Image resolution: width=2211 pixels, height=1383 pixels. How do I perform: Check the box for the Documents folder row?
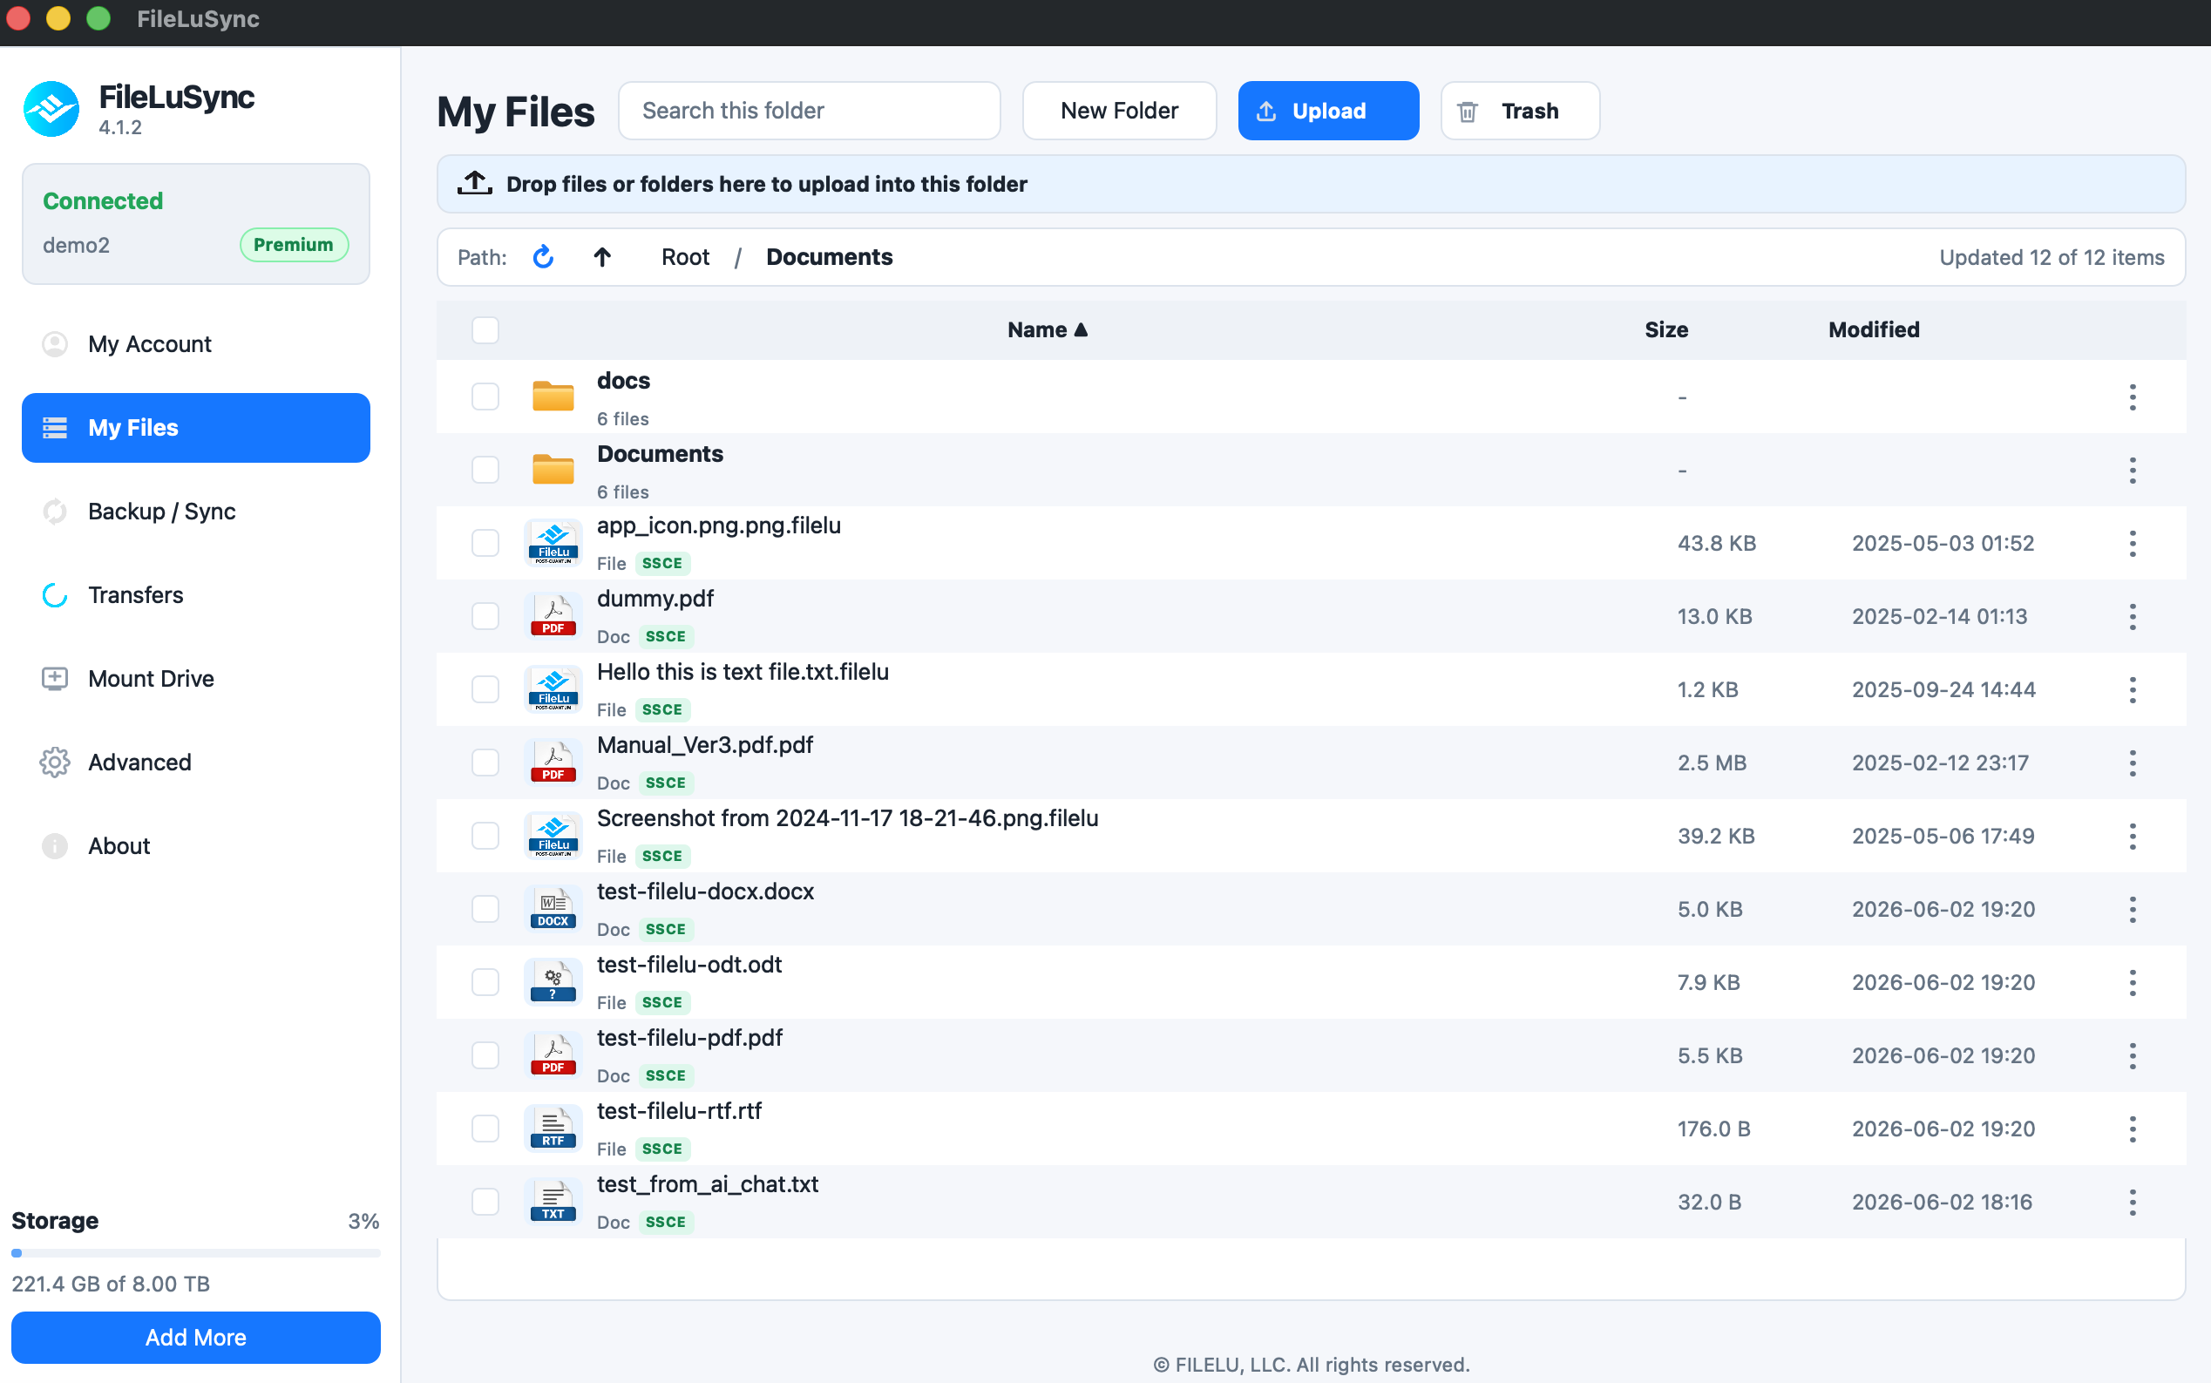tap(485, 469)
